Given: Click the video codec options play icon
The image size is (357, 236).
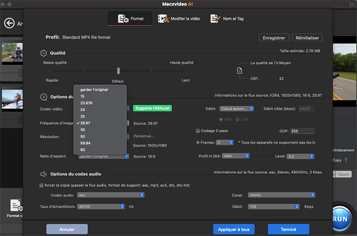Looking at the screenshot, I should point(43,97).
